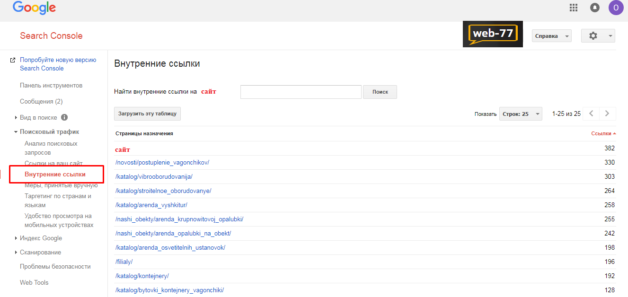Open Таргетинг по странам и языкам
Viewport: 628px width, 297px height.
coord(58,201)
